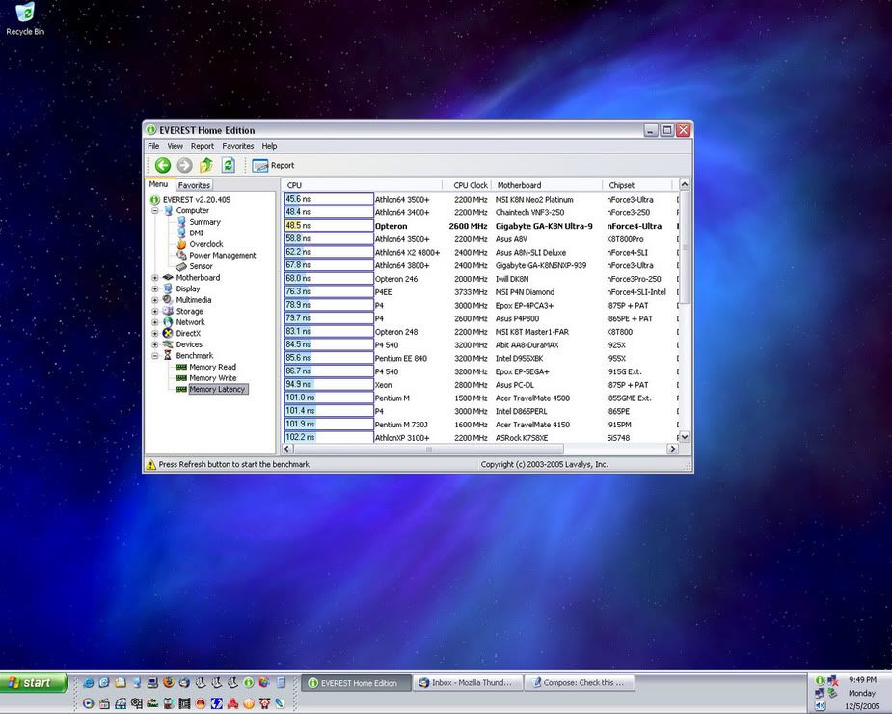Screen dimensions: 892x714
Task: Click the Report toolbar button
Action: coord(274,166)
